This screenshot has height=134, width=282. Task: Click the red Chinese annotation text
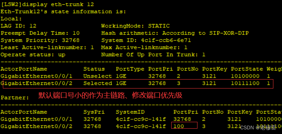coord(110,95)
